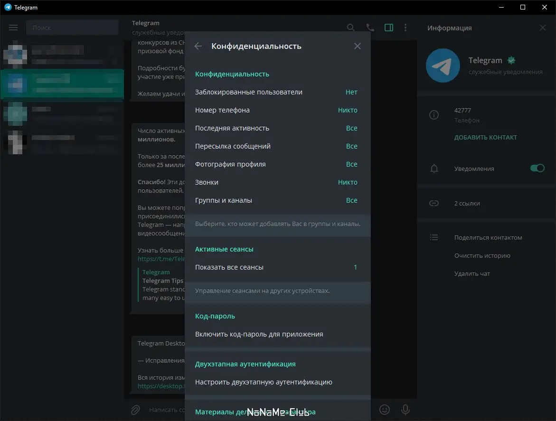The width and height of the screenshot is (556, 421).
Task: Start a call with phone icon
Action: point(370,28)
